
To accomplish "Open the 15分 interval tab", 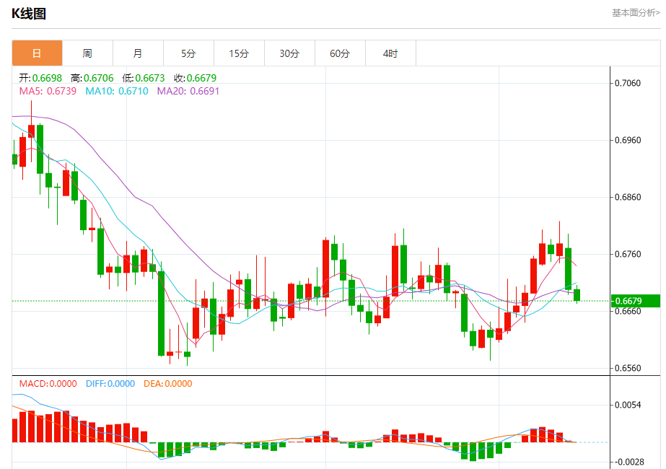I will (239, 53).
